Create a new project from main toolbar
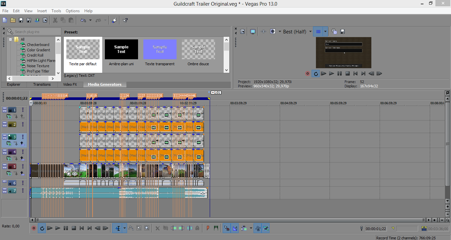The height and width of the screenshot is (240, 451). pos(5,20)
